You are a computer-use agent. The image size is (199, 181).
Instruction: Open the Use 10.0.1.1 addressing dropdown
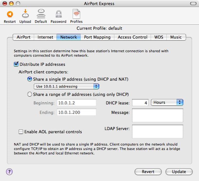pyautogui.click(x=66, y=86)
